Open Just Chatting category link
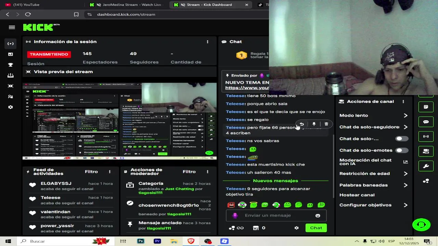 click(x=179, y=189)
